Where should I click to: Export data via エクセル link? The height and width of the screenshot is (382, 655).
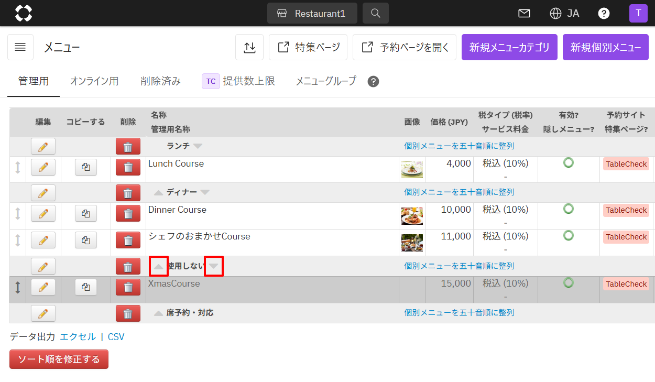[78, 336]
